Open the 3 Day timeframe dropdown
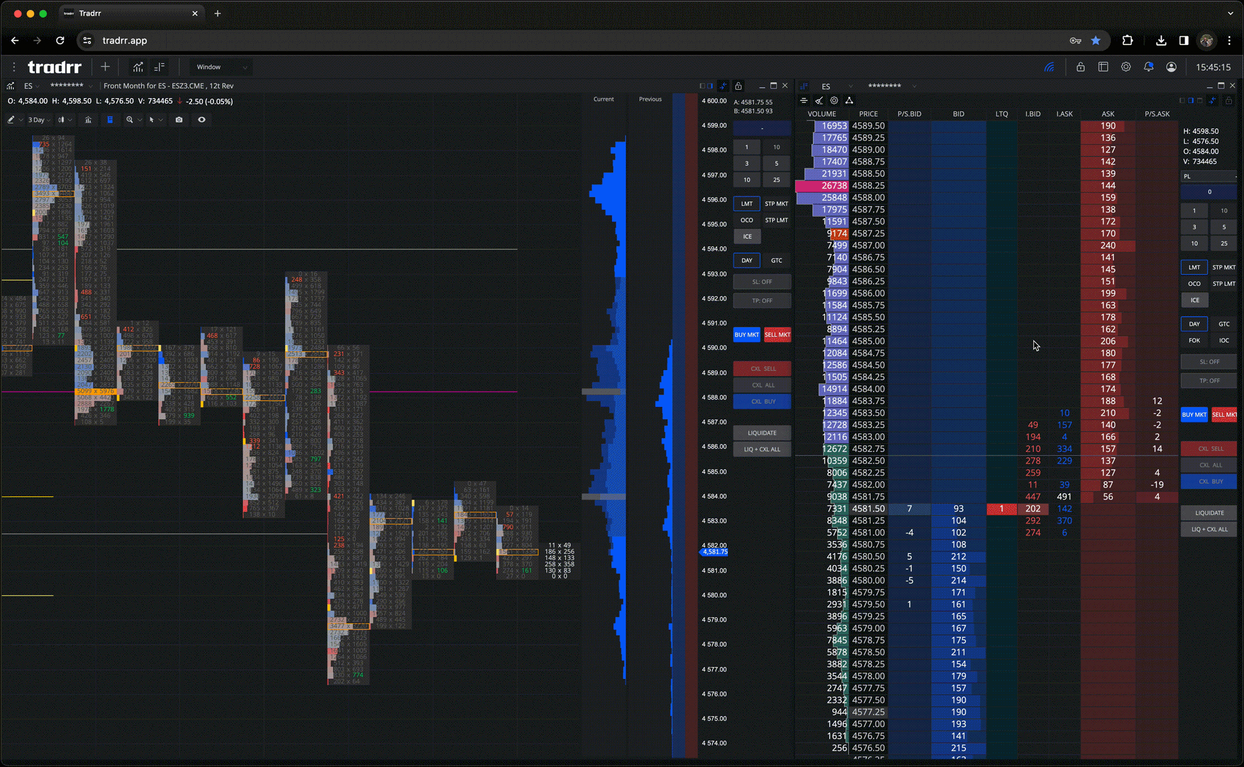Screen dimensions: 1244x767 point(39,119)
